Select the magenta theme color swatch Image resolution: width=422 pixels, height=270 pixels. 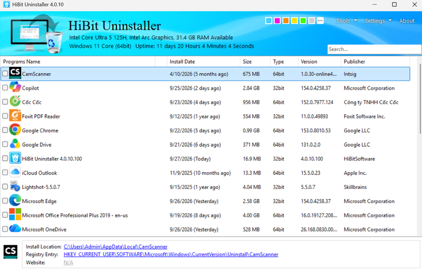(277, 21)
